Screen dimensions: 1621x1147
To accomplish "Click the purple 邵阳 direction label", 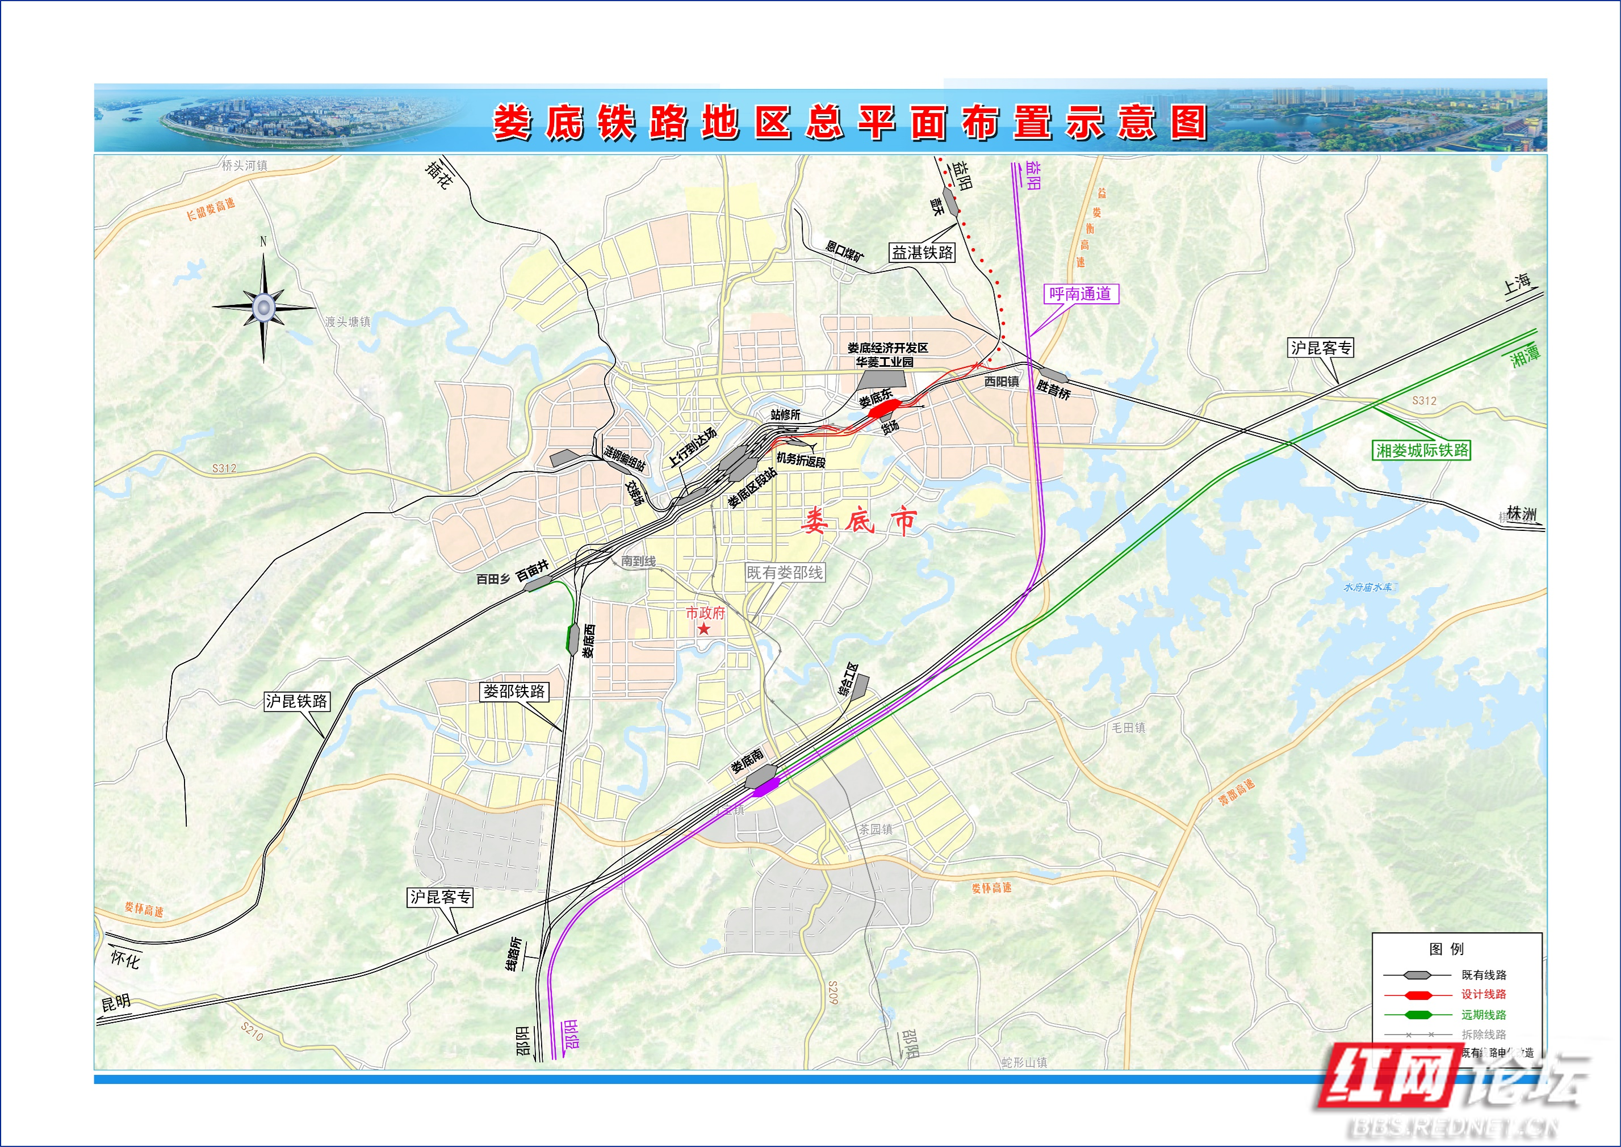I will 571,1034.
